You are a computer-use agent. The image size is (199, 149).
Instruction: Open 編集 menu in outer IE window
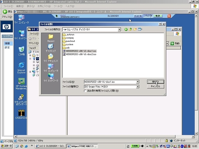pos(20,6)
